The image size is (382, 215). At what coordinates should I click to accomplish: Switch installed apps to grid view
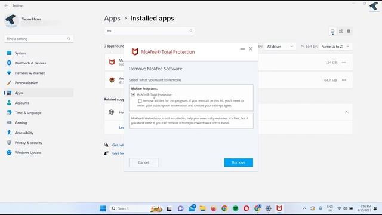click(x=341, y=31)
